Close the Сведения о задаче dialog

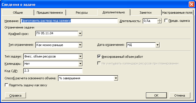click(x=192, y=4)
